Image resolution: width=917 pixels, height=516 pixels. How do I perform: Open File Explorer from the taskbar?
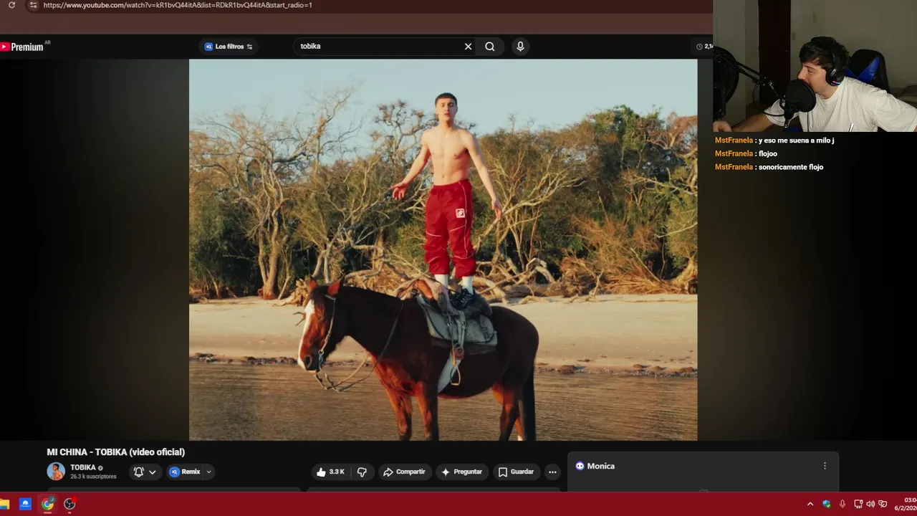pos(4,504)
